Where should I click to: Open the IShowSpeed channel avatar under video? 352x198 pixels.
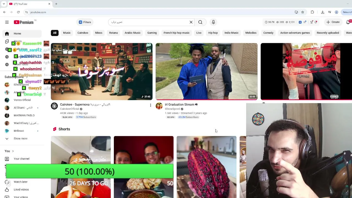[x=159, y=106]
